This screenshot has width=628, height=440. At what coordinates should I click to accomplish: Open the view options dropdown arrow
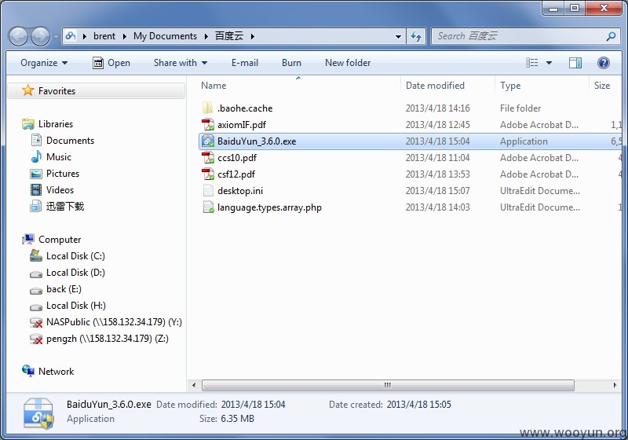tap(549, 63)
